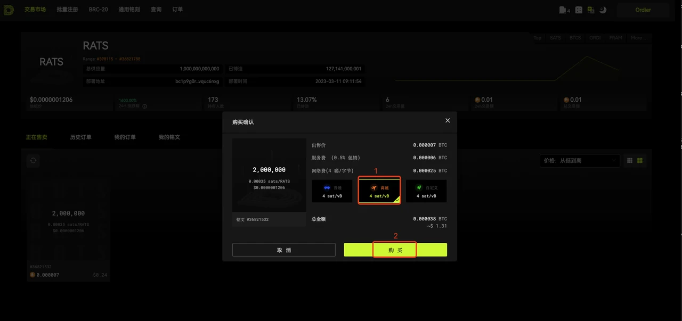
Task: Toggle dark mode with moon icon
Action: point(603,10)
